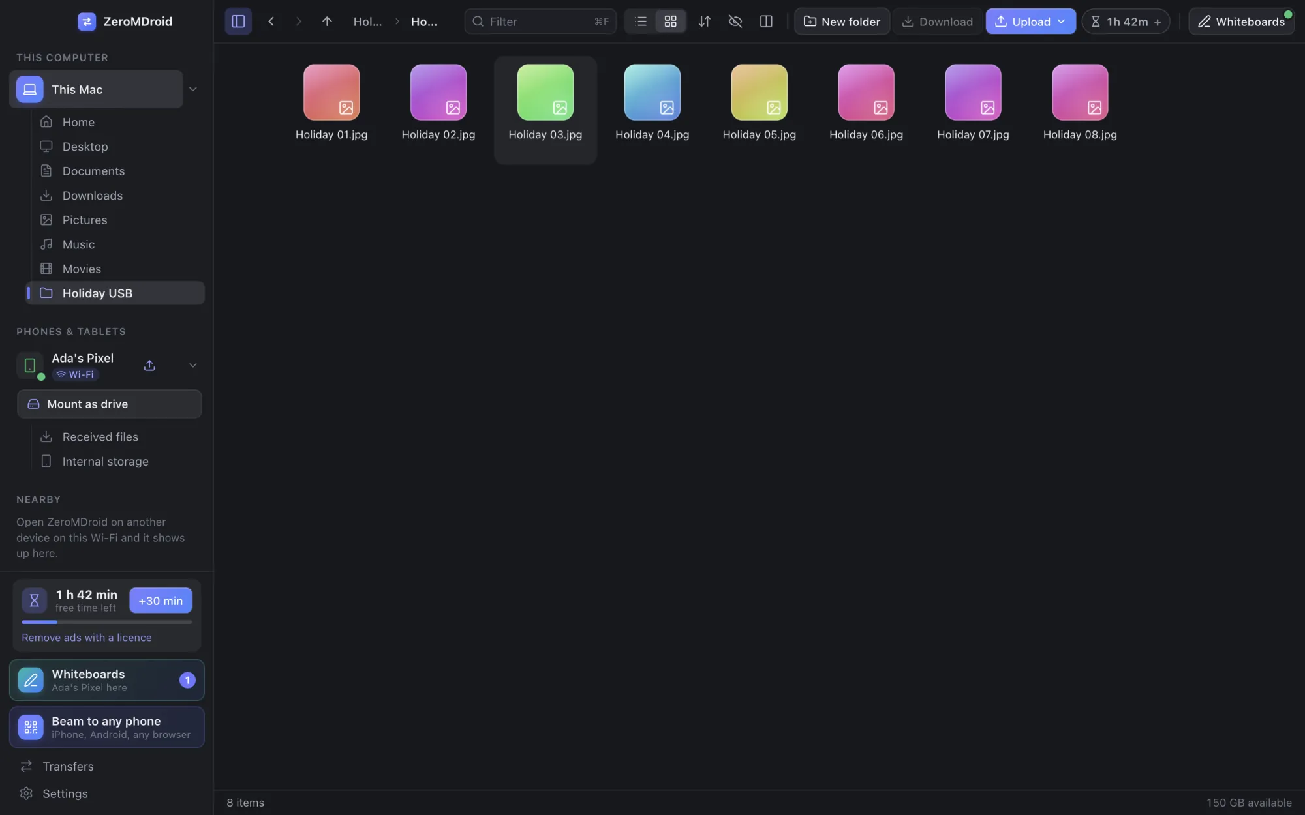Select the ZeroMDroid app logo

[x=87, y=22]
